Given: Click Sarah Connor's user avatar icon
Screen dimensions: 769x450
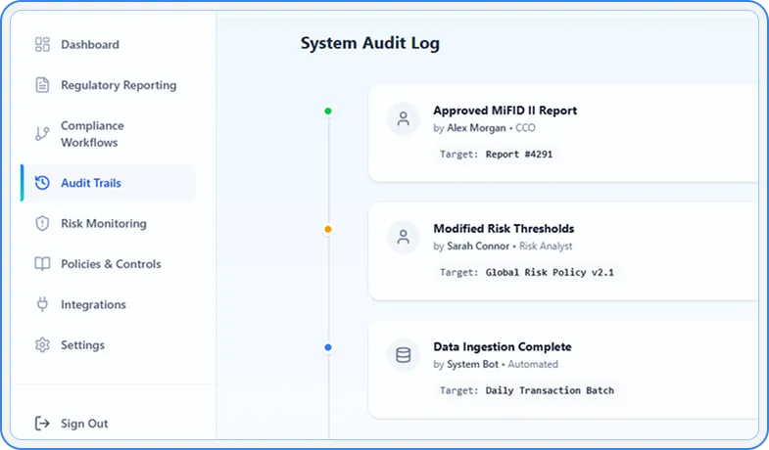Looking at the screenshot, I should pos(403,238).
